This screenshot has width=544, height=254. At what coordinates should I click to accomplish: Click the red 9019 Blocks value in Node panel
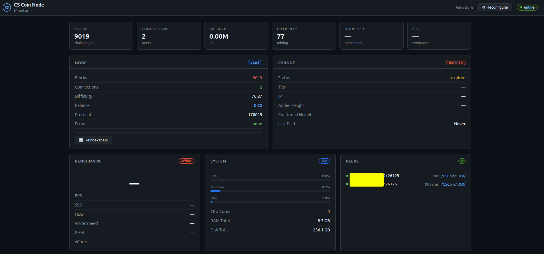(x=257, y=78)
